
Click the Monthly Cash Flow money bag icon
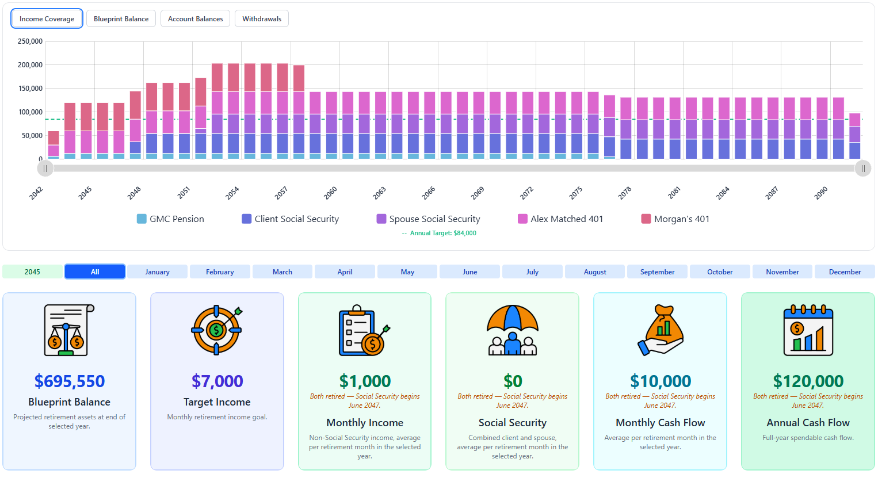click(x=661, y=330)
